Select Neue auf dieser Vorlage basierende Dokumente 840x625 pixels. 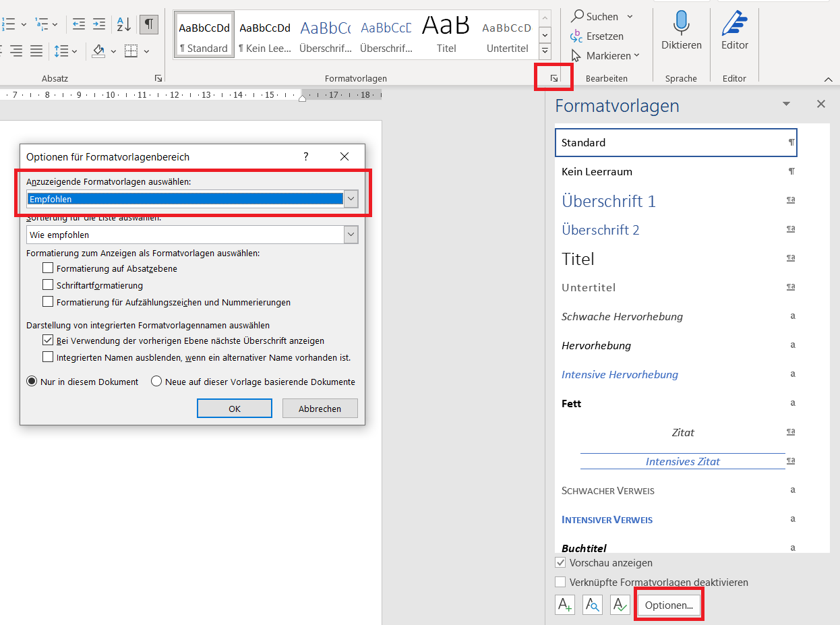pyautogui.click(x=156, y=382)
